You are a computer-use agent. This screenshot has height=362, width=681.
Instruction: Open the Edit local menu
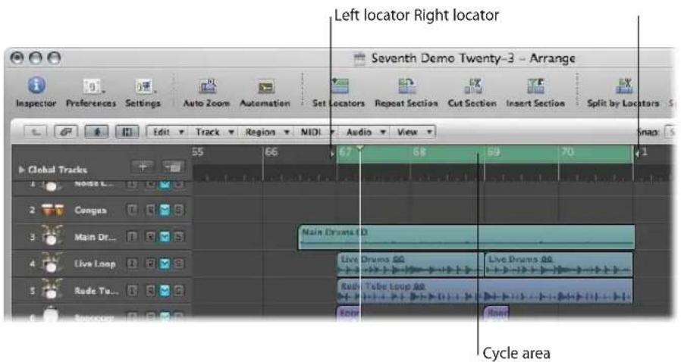pyautogui.click(x=168, y=132)
